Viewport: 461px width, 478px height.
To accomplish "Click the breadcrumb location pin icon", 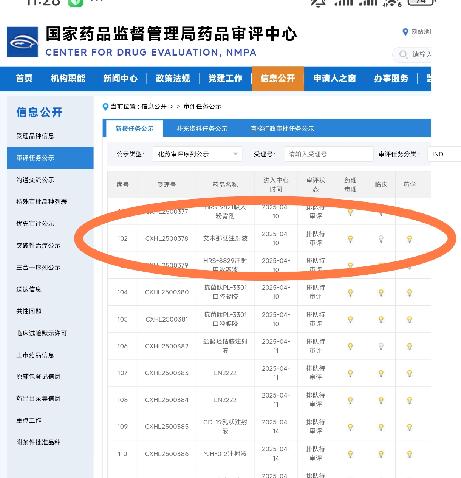I will (106, 107).
